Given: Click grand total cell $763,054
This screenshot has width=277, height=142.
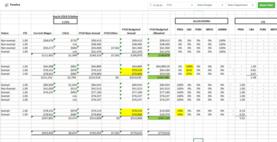Looking at the screenshot, I should point(89,133).
